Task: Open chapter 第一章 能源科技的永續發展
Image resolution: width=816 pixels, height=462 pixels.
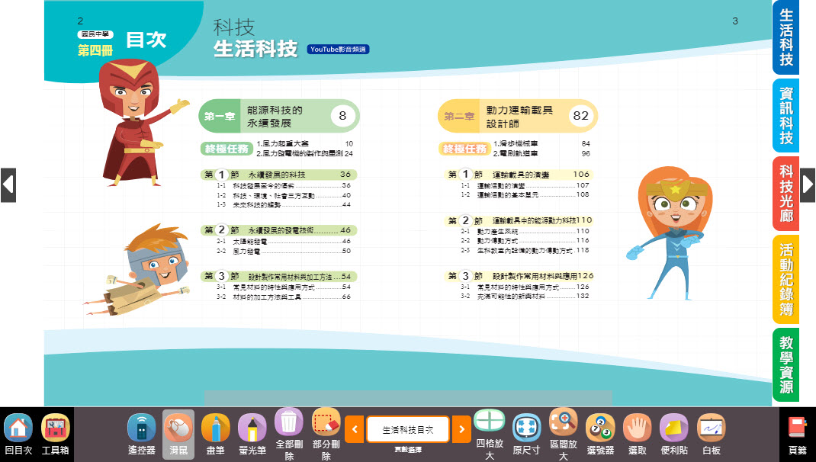Action: [279, 116]
